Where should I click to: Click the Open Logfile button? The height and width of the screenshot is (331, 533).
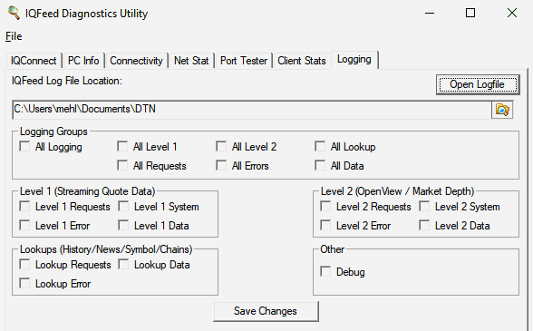(x=478, y=84)
